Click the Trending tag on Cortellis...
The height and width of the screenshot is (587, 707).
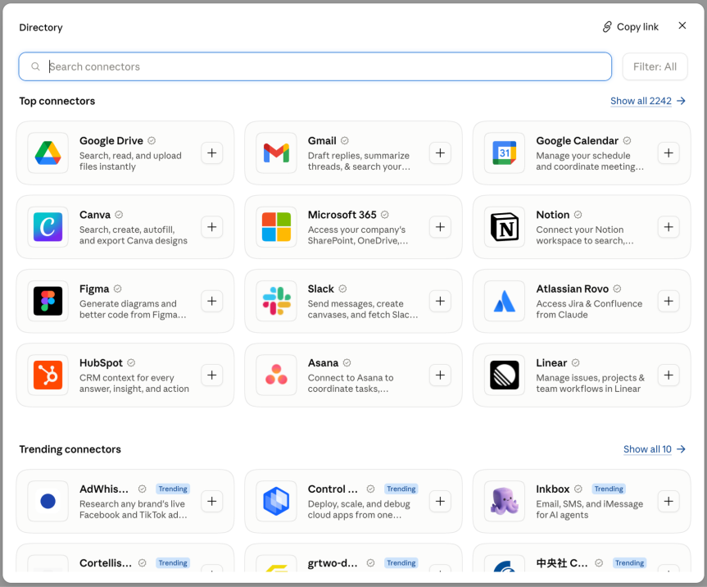point(173,563)
